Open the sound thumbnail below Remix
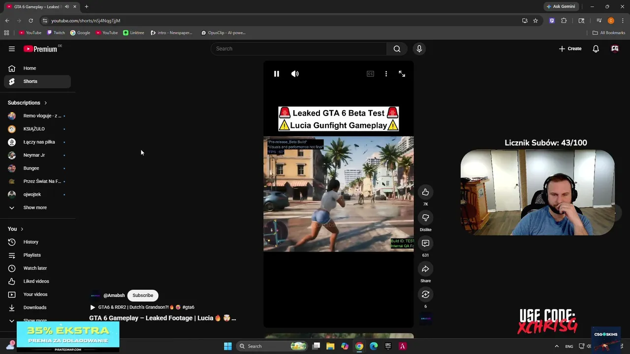Image resolution: width=630 pixels, height=354 pixels. (426, 319)
